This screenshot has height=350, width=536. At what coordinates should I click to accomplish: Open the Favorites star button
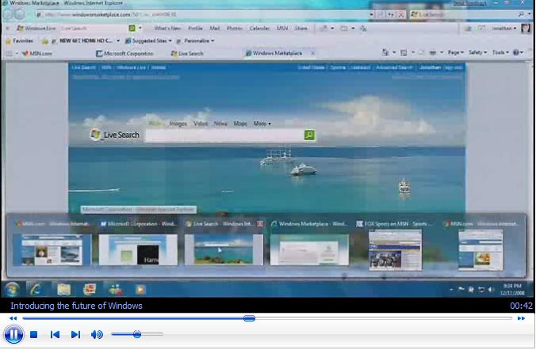(x=19, y=41)
